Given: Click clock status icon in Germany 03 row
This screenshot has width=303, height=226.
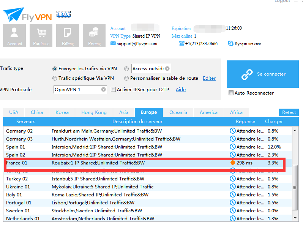Looking at the screenshot, I should [233, 139].
